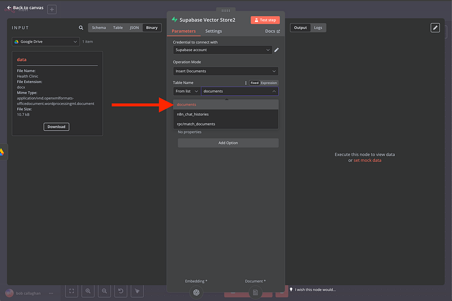
Task: Switch Table Name to Expression mode
Action: coord(269,83)
